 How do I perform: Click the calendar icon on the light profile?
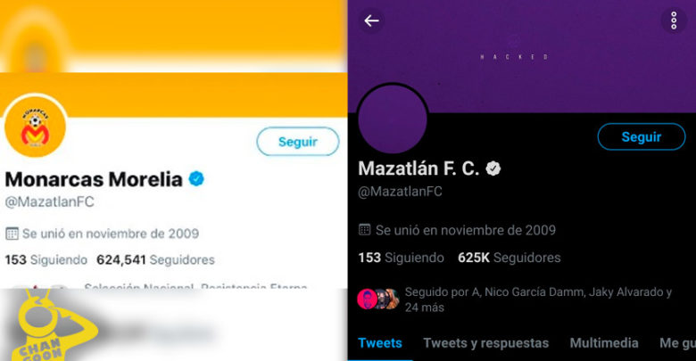[12, 234]
